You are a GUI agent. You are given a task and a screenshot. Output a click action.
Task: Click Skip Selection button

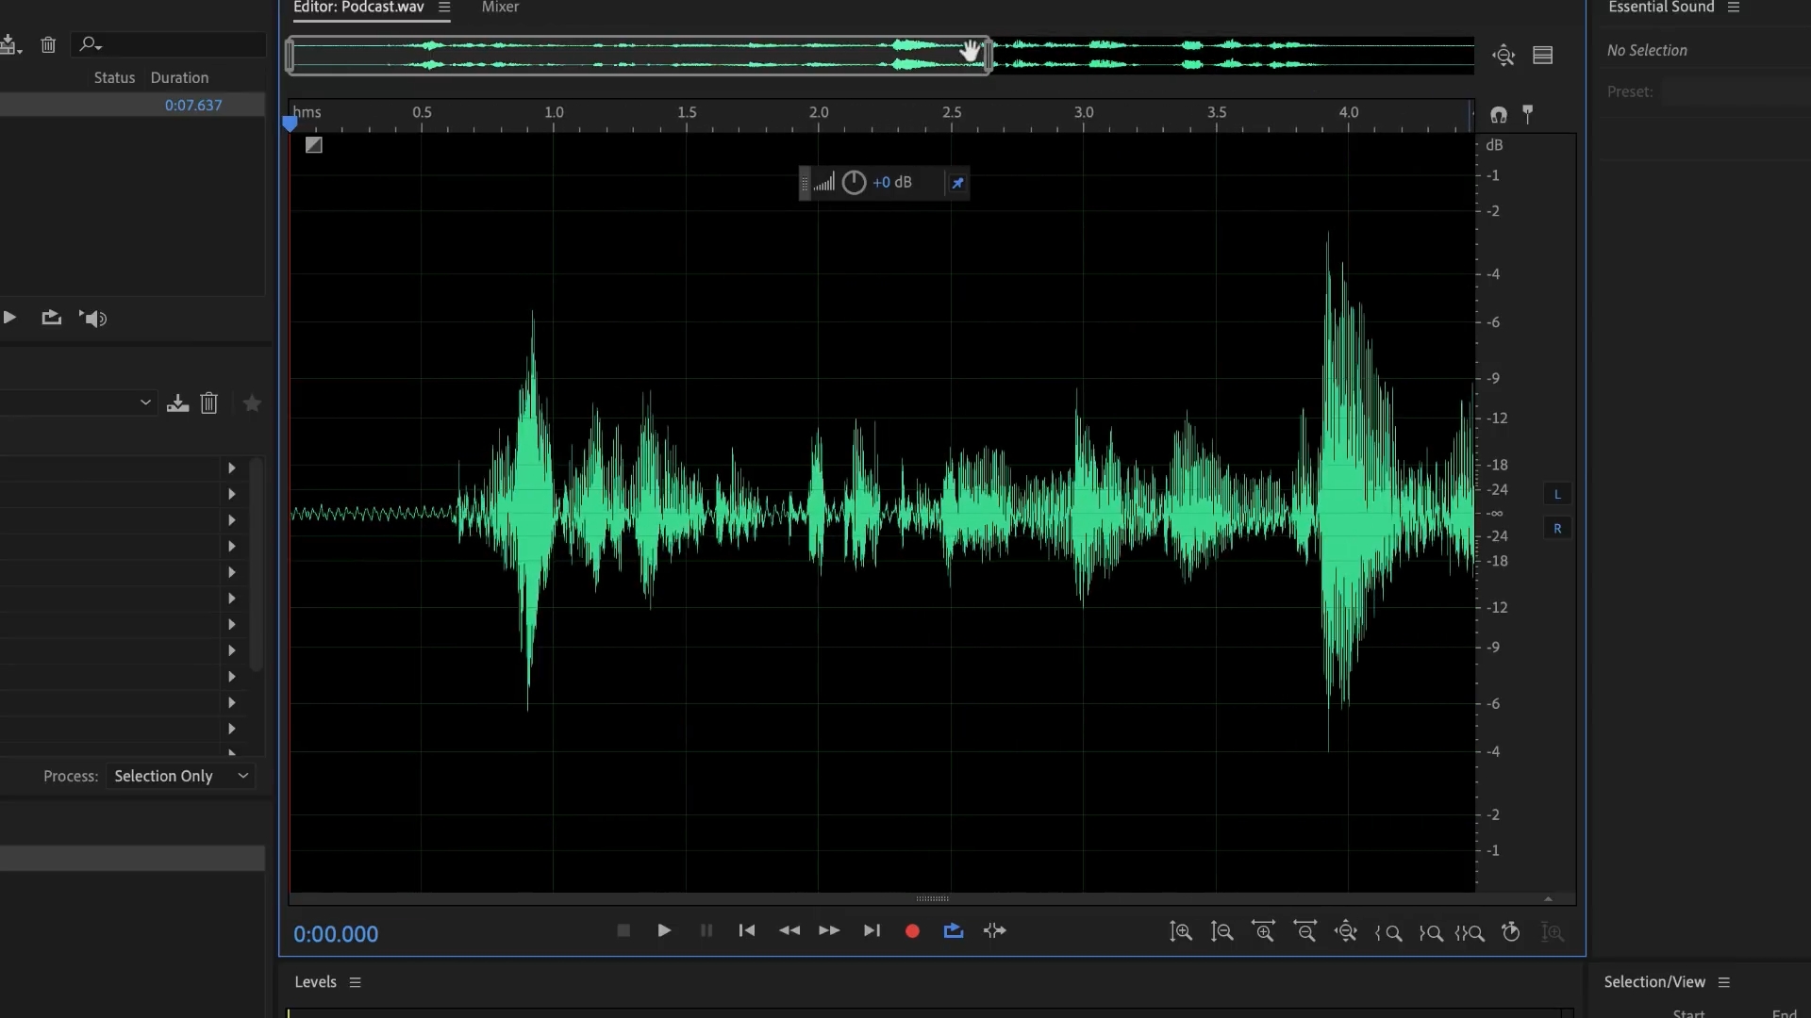pyautogui.click(x=995, y=931)
